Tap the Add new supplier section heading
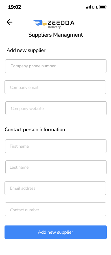111x255 pixels. click(26, 51)
